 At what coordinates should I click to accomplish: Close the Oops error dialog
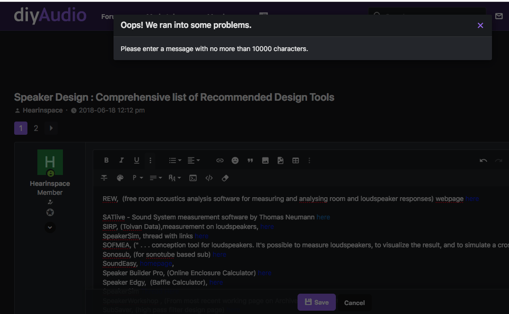coord(480,26)
